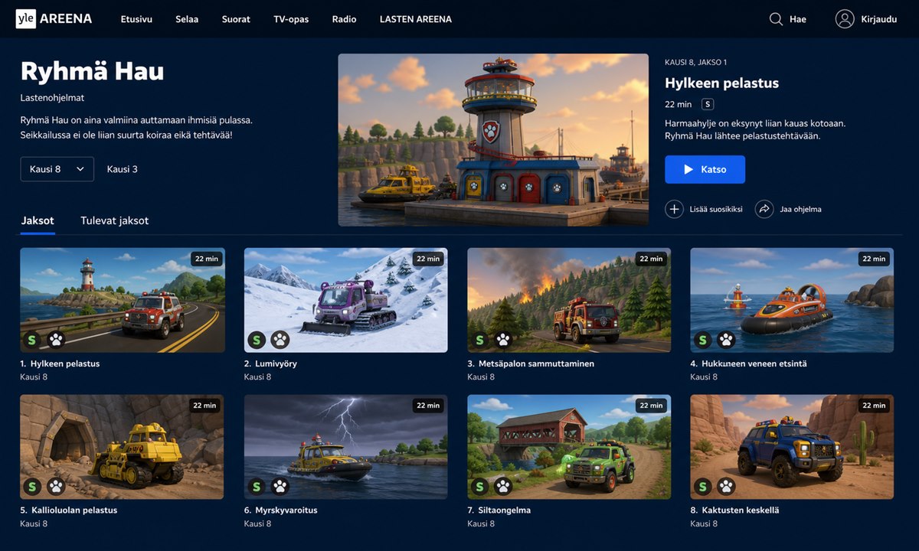Open Selaa in the top navigation
Viewport: 919px width, 551px height.
[187, 19]
